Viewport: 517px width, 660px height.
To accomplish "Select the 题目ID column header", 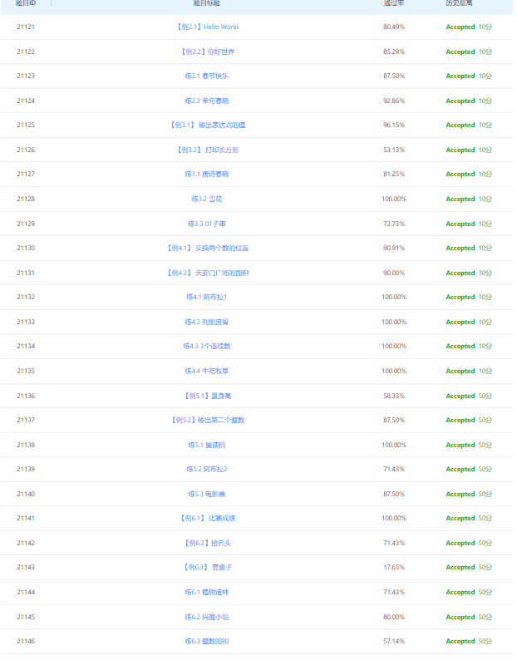I will click(x=26, y=3).
